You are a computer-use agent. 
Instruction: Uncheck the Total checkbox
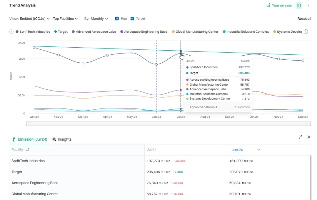(x=117, y=19)
